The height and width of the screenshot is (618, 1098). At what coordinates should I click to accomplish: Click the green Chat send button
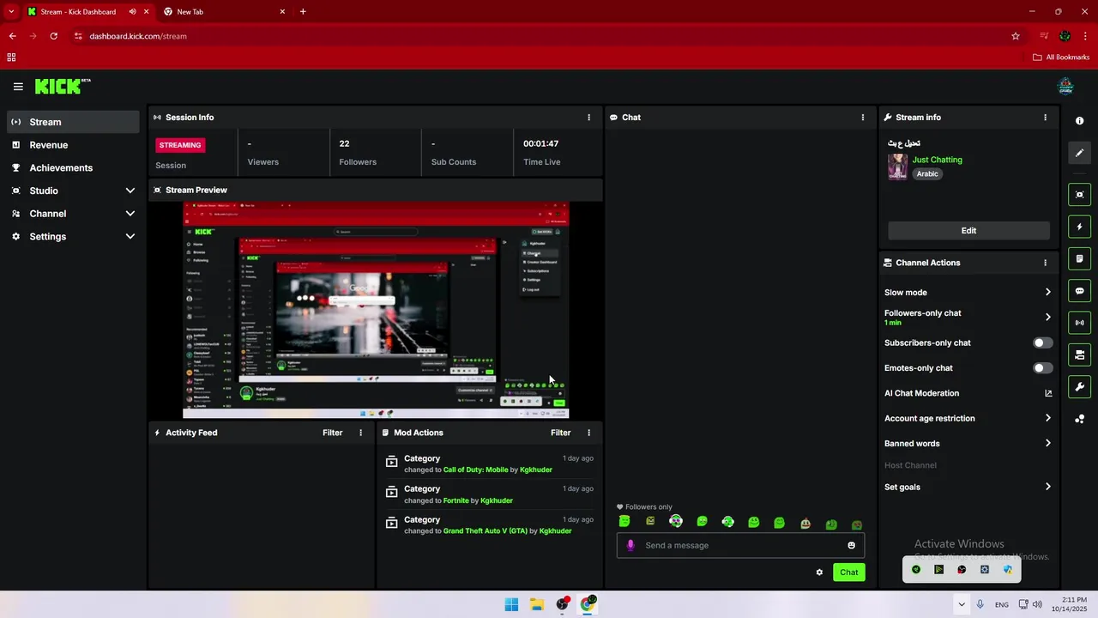[848, 573]
